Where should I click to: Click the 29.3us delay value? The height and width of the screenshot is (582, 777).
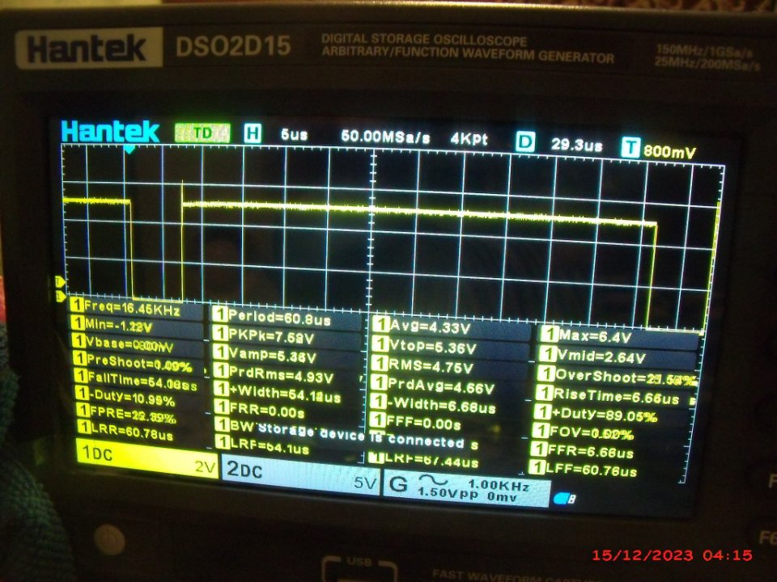coord(576,145)
